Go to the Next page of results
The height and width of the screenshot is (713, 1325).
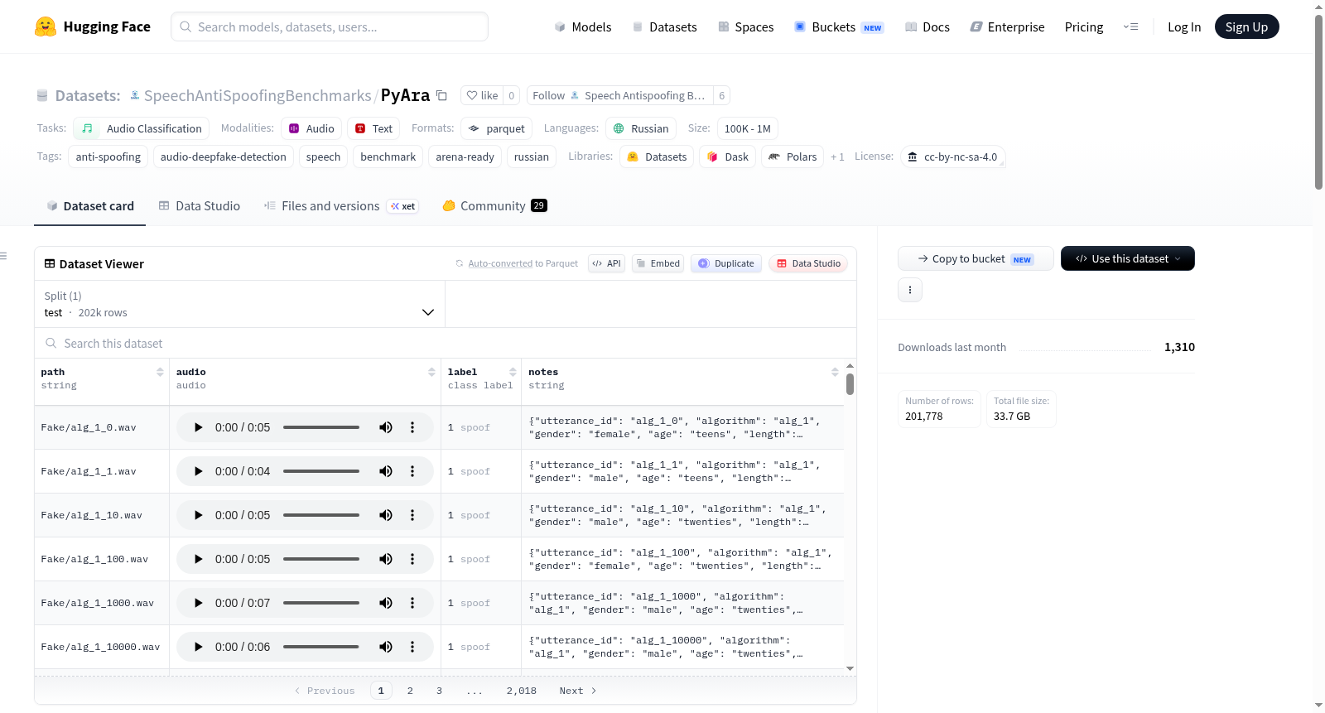577,691
